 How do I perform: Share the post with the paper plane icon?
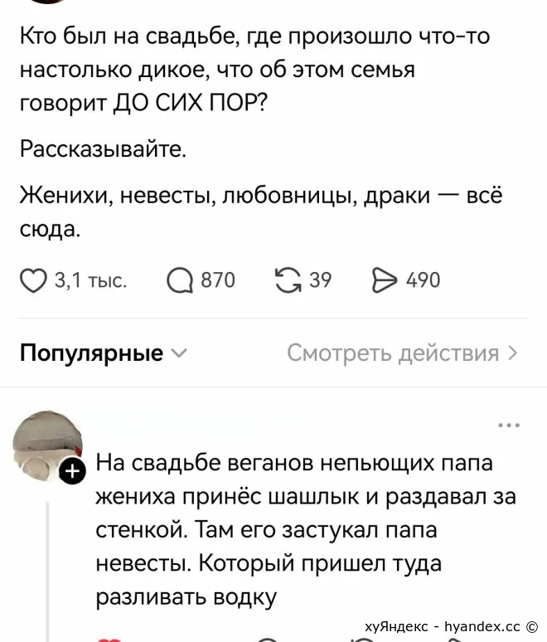pos(385,280)
